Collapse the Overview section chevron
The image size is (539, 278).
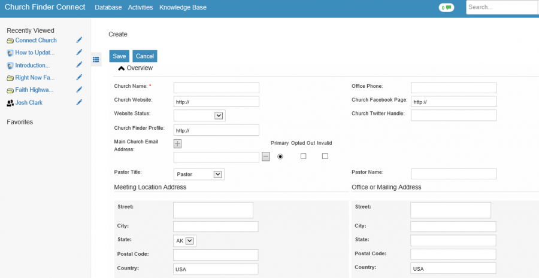(121, 68)
